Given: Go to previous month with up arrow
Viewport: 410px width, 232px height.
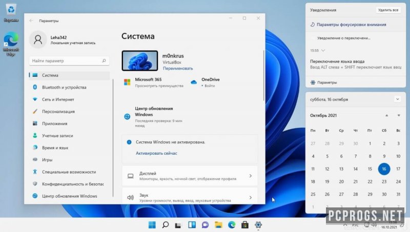Looking at the screenshot, I should tap(386, 115).
